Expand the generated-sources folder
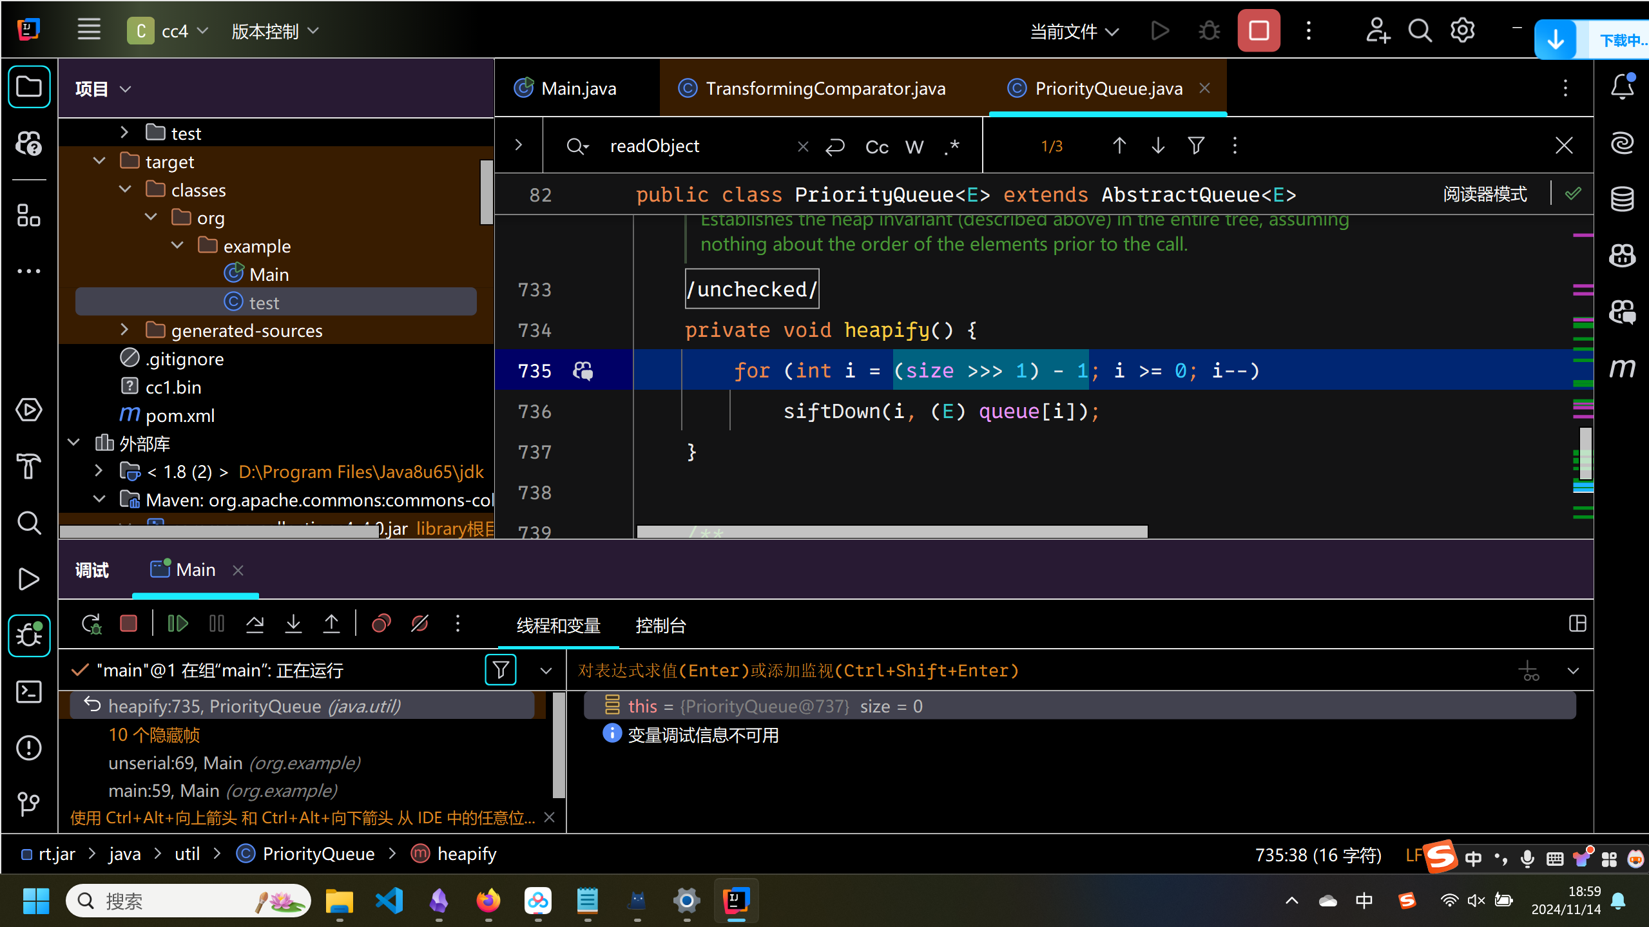Screen dimensions: 1649x927 (x=124, y=330)
